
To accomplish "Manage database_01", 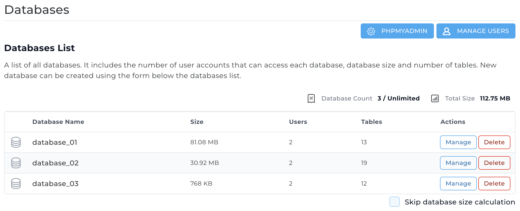I will pos(458,142).
